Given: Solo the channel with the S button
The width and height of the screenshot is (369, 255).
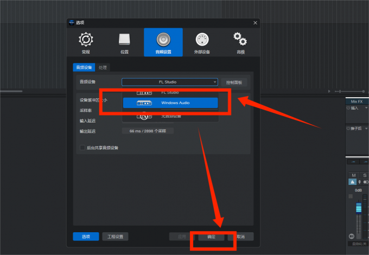Looking at the screenshot, I should click(x=365, y=175).
